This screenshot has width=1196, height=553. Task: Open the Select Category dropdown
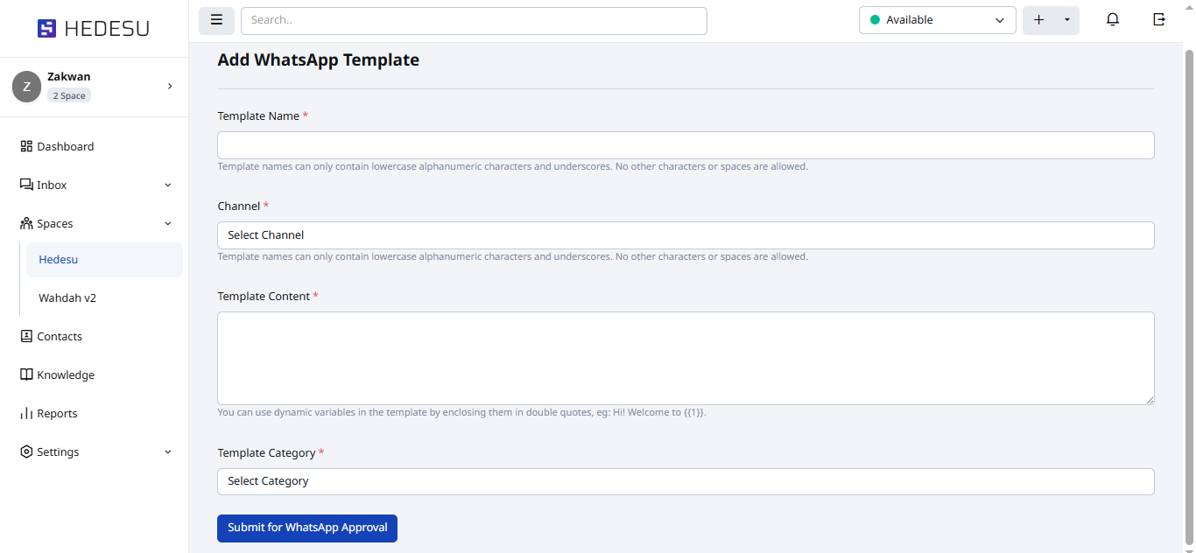685,481
